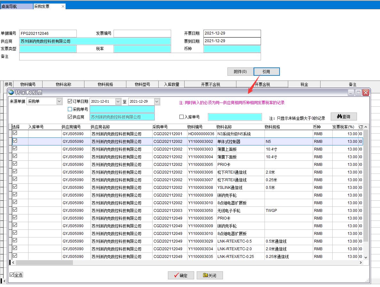Maximize the 转采购发票 dialog window
The width and height of the screenshot is (380, 287).
click(359, 93)
